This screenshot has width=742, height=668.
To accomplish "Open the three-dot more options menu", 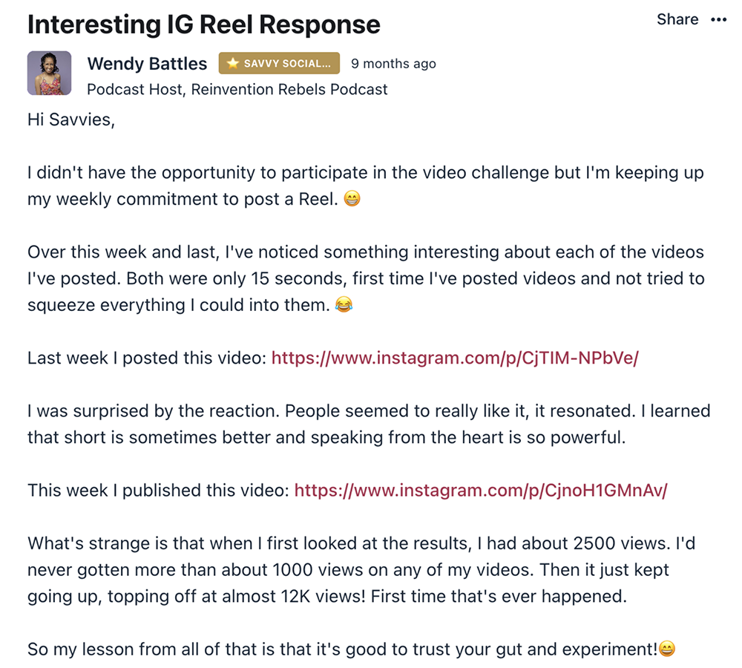I will pos(718,20).
